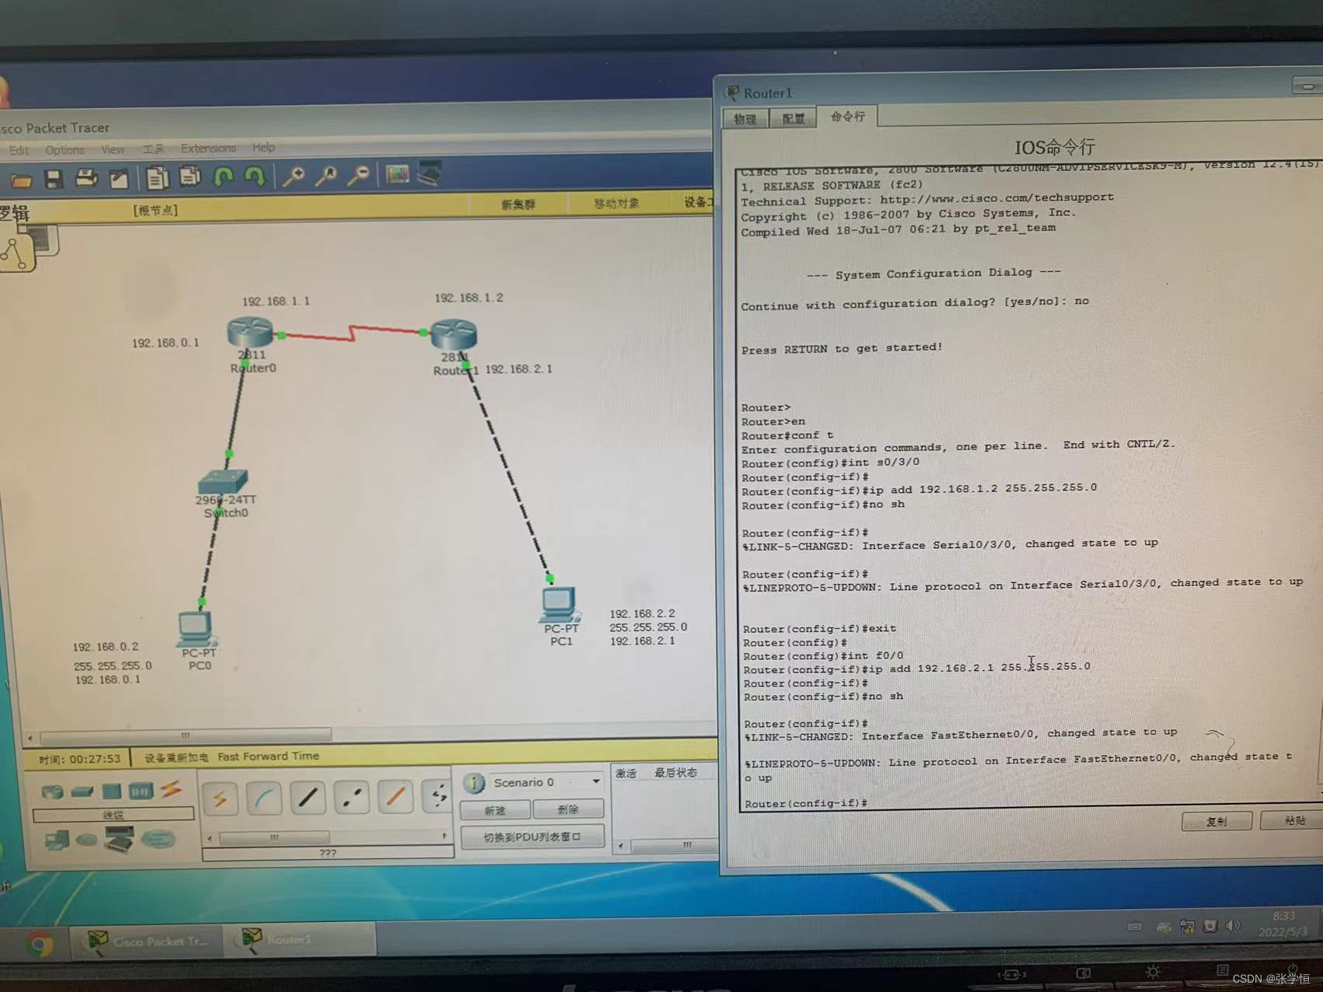Select the Routers device category icon
The width and height of the screenshot is (1323, 992).
pos(52,791)
